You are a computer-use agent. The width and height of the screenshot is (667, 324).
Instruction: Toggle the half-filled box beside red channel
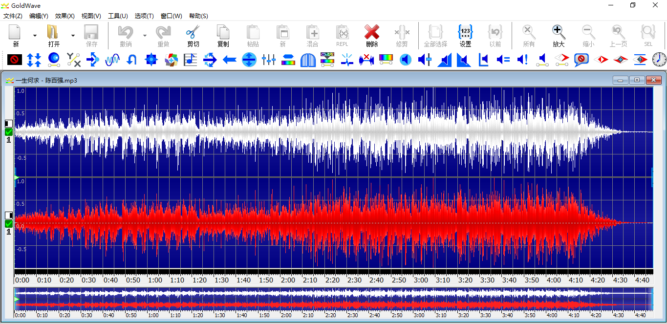tap(9, 215)
